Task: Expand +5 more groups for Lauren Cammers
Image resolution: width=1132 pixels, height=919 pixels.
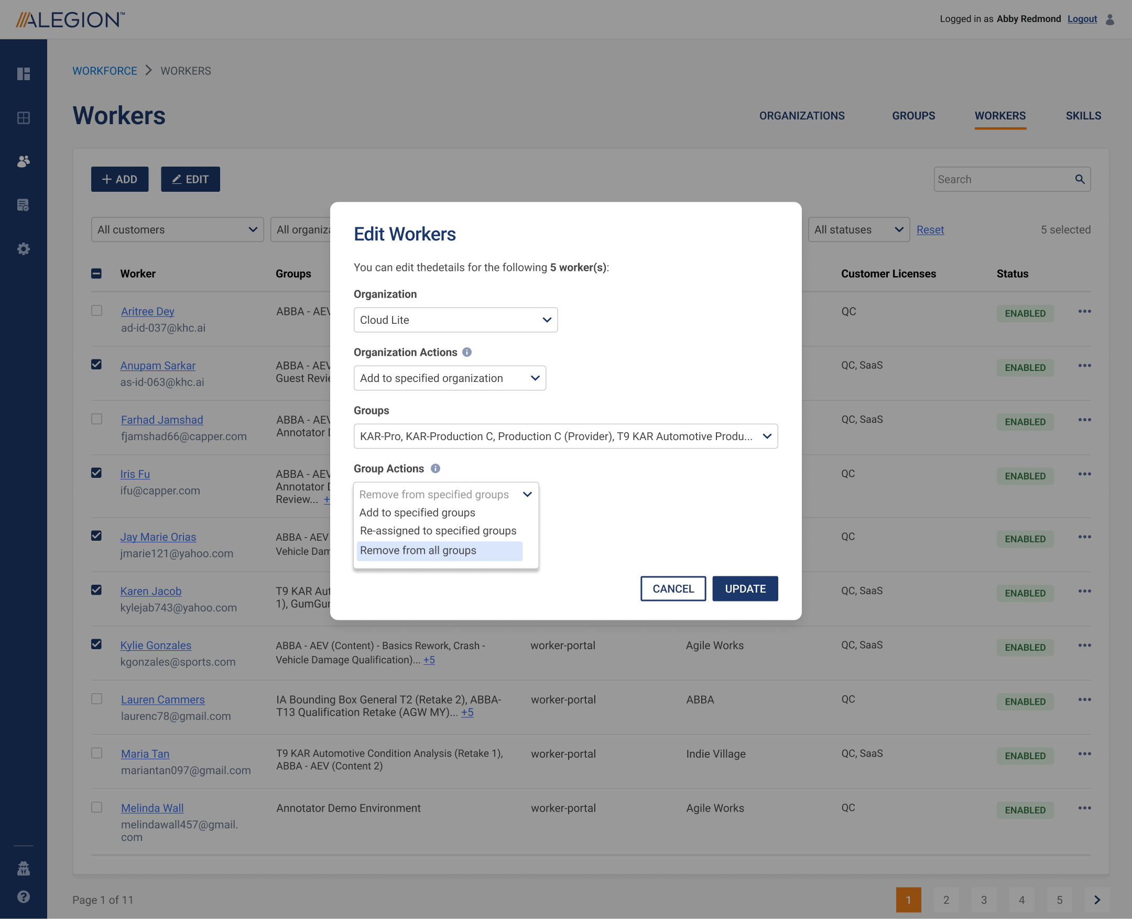Action: tap(467, 713)
